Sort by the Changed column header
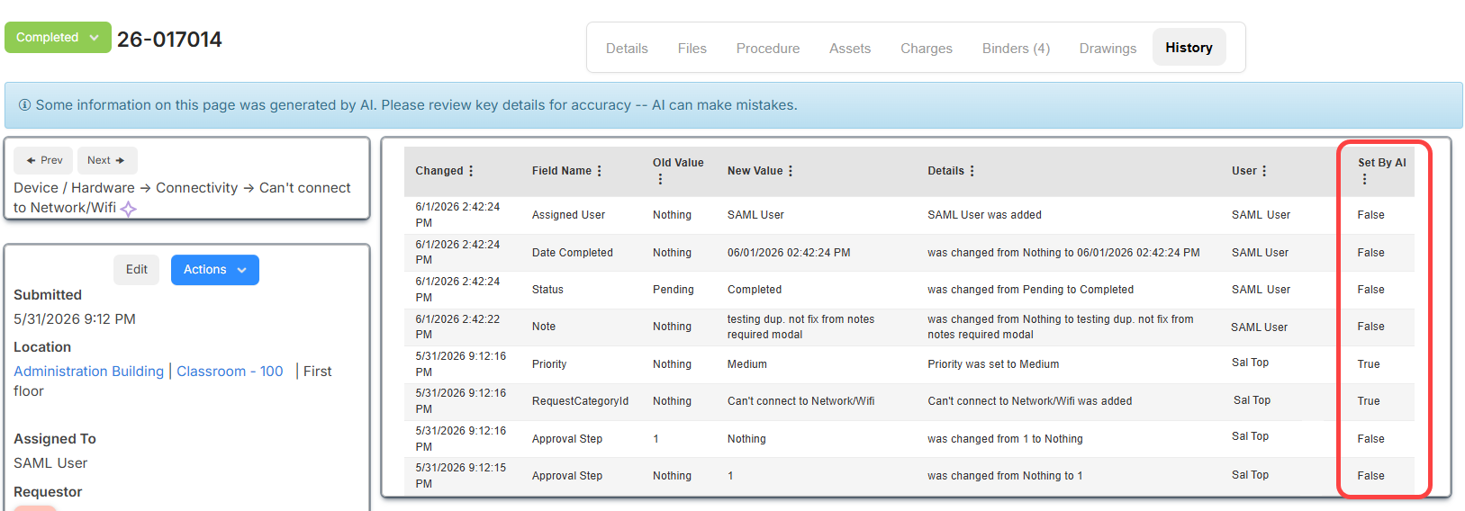The height and width of the screenshot is (511, 1465). click(439, 171)
